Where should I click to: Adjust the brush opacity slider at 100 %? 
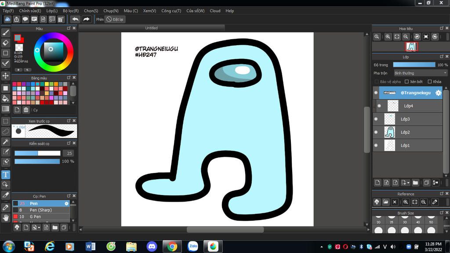click(x=37, y=161)
